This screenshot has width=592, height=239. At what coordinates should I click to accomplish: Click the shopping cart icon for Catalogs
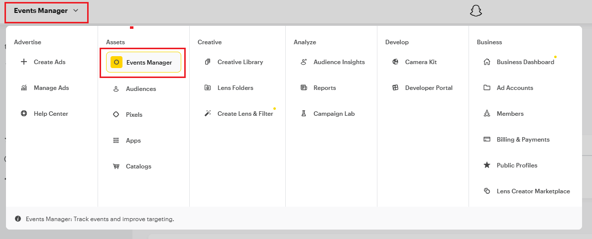click(x=116, y=166)
